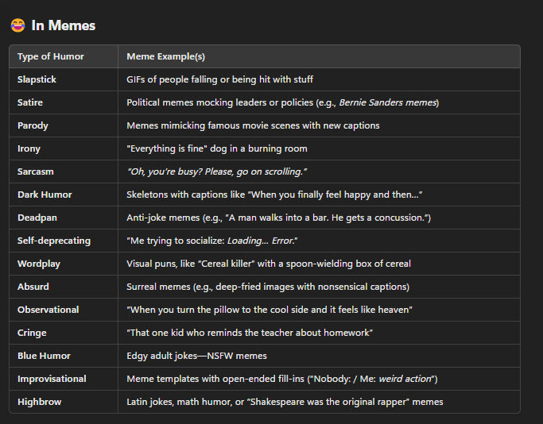
Task: Click the Parody humor type cell
Action: [x=33, y=125]
